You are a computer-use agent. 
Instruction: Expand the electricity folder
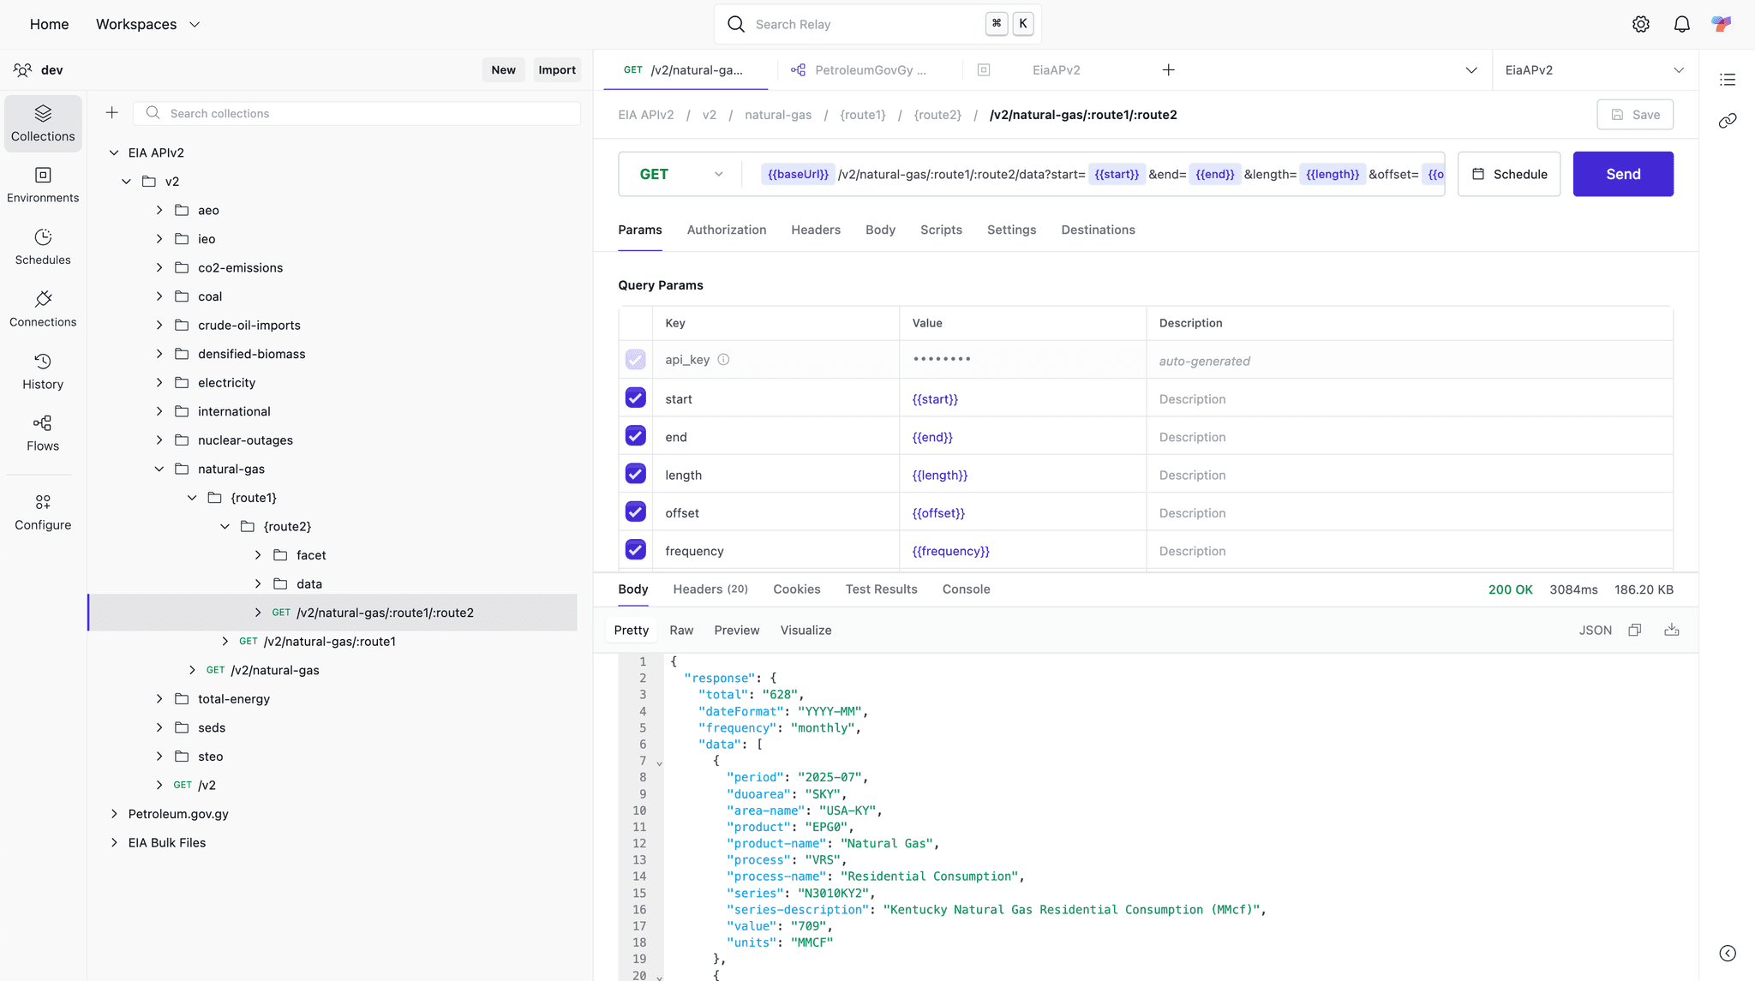click(x=159, y=382)
